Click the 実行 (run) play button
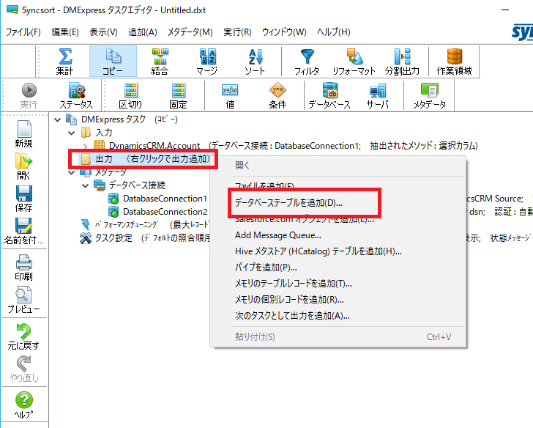The height and width of the screenshot is (428, 533). tap(29, 95)
